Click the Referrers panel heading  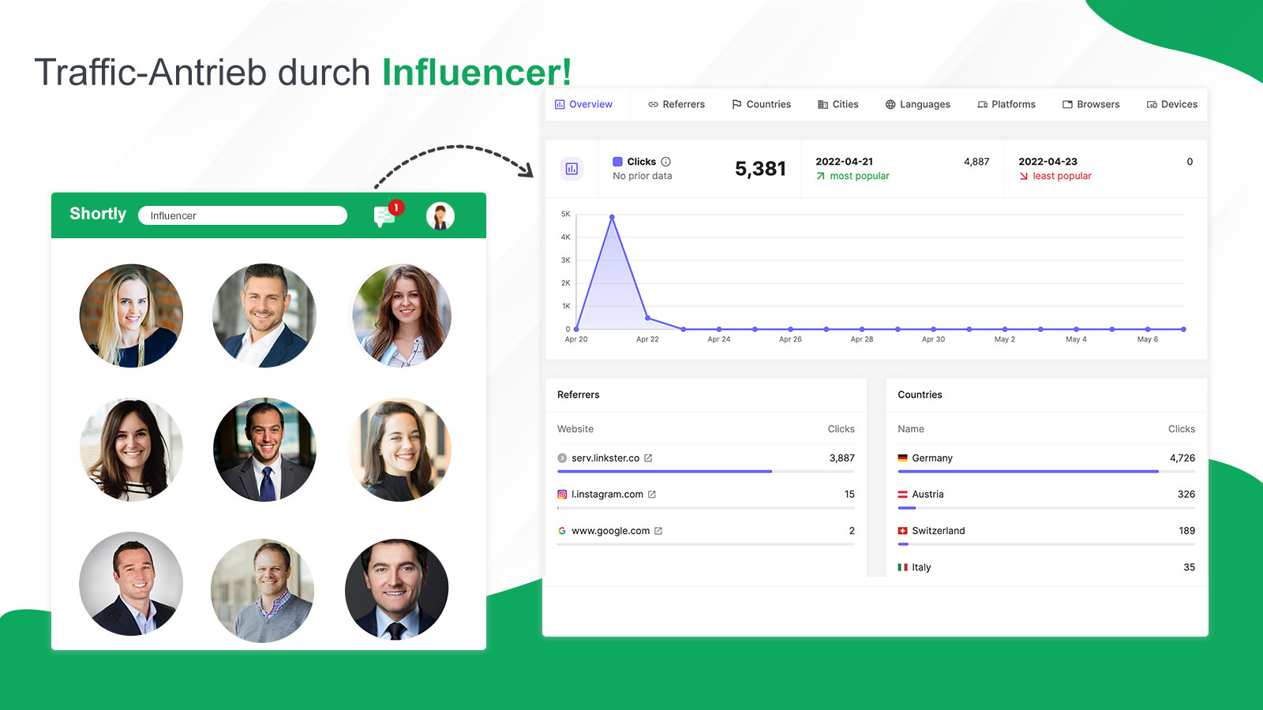[578, 394]
